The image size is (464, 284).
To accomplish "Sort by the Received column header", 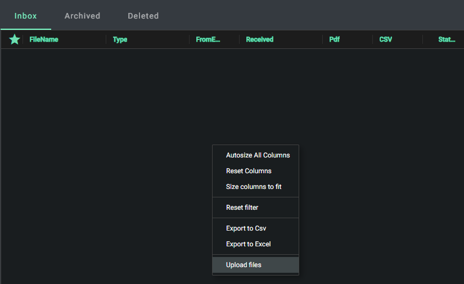I will click(259, 39).
